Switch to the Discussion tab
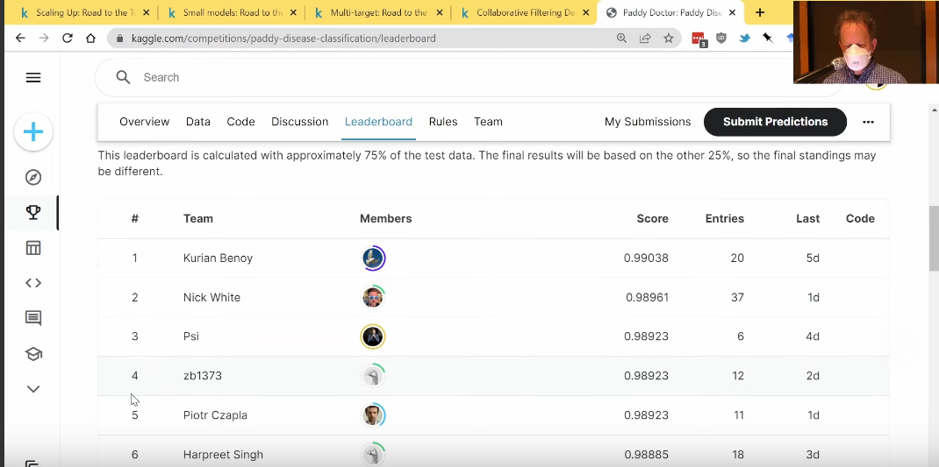 [x=299, y=122]
